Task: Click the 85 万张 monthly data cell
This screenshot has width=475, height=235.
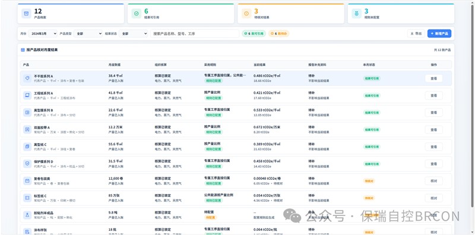Action: coord(114,196)
